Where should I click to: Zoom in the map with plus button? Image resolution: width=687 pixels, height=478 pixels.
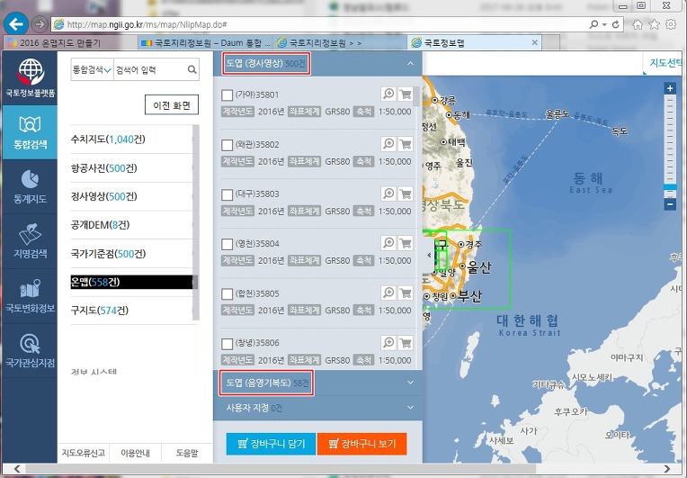tap(669, 88)
